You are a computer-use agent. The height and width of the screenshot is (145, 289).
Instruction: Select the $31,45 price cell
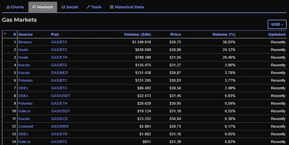(x=175, y=96)
